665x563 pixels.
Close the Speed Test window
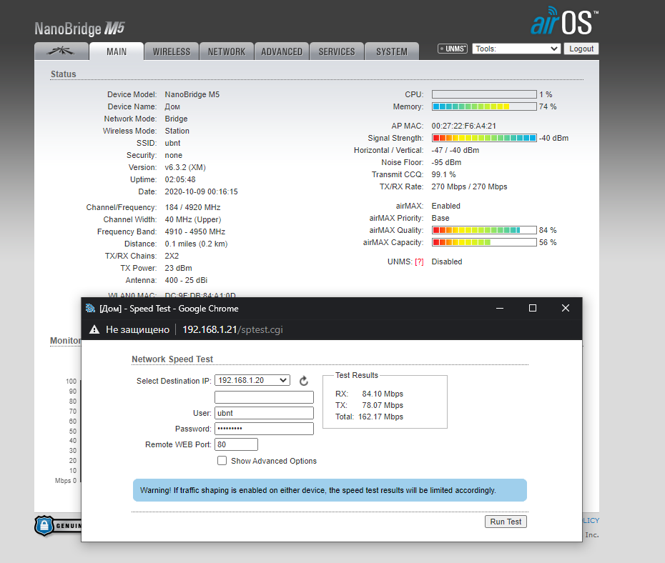tap(566, 308)
